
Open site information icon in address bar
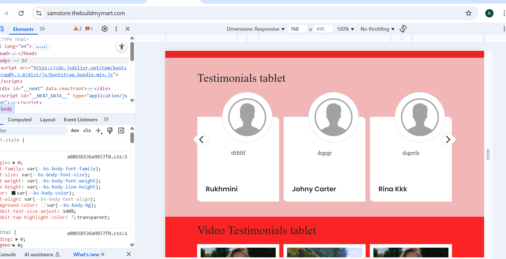click(39, 13)
